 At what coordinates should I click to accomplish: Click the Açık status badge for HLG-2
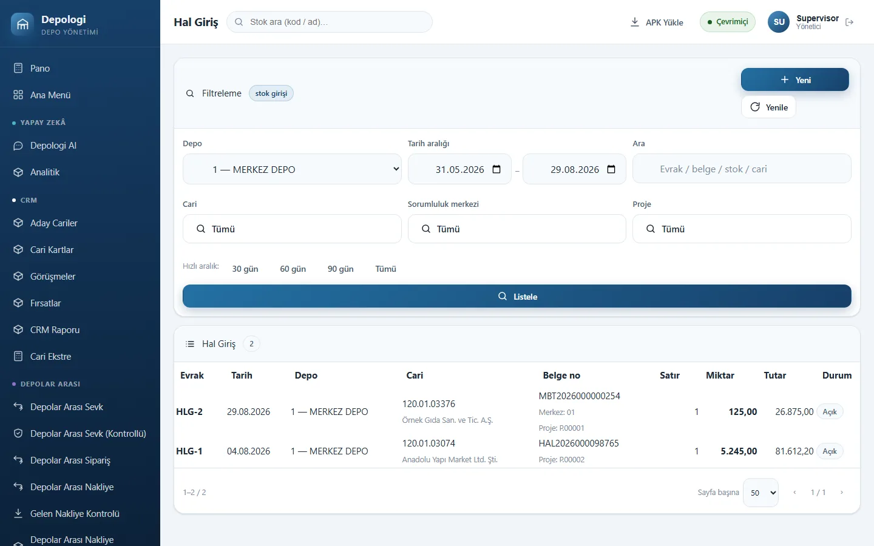point(830,412)
